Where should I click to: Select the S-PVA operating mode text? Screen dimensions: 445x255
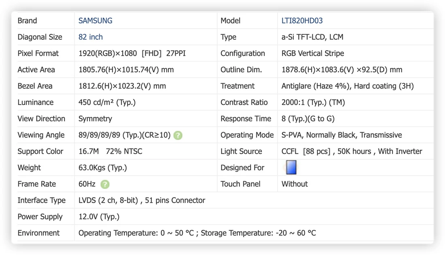click(341, 135)
